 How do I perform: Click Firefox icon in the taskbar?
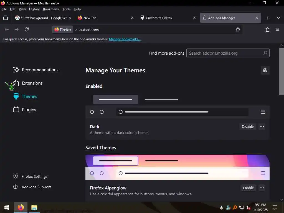point(21,207)
